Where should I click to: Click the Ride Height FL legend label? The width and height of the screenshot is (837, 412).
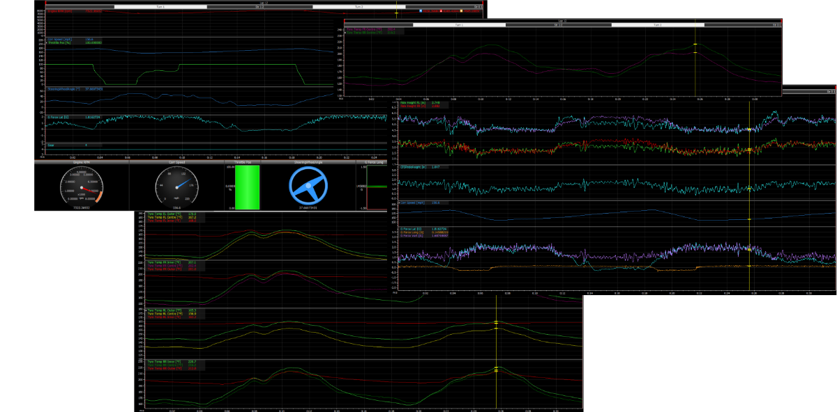click(413, 102)
